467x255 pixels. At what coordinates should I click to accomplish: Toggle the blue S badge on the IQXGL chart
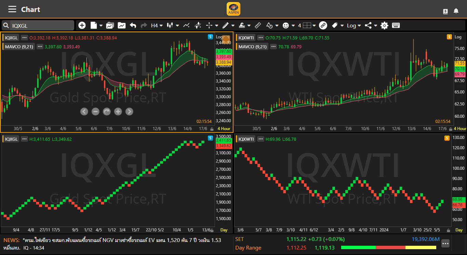(x=210, y=37)
